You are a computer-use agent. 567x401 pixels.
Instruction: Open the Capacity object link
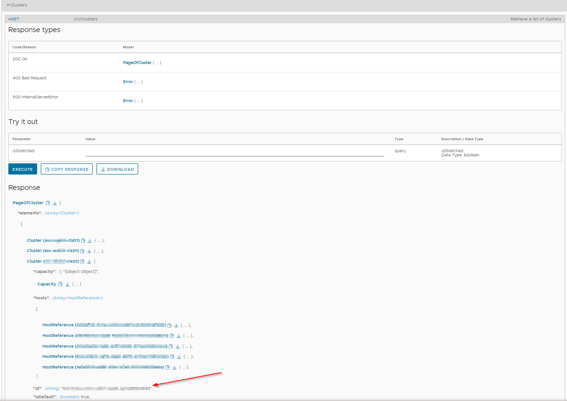pos(46,284)
